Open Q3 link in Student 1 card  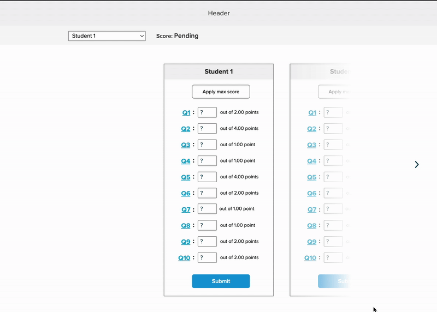[186, 145]
